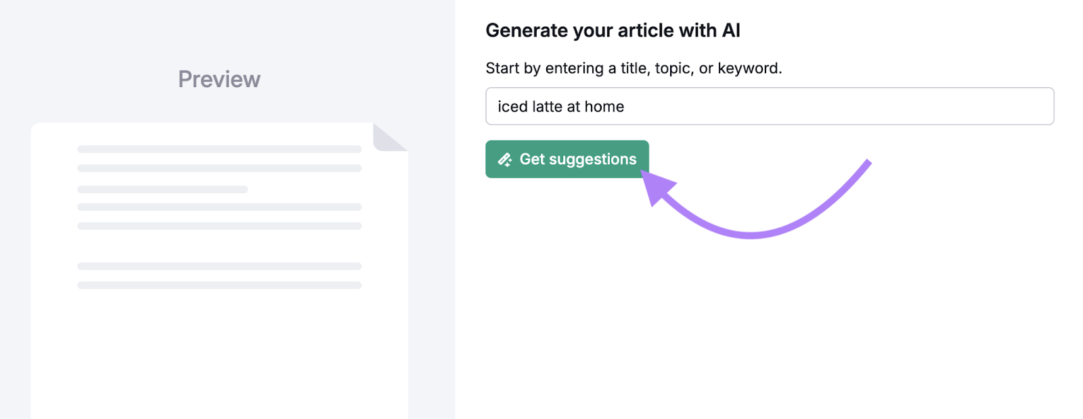Click the 'Generate your article with AI' heading
Image resolution: width=1083 pixels, height=419 pixels.
[x=613, y=30]
